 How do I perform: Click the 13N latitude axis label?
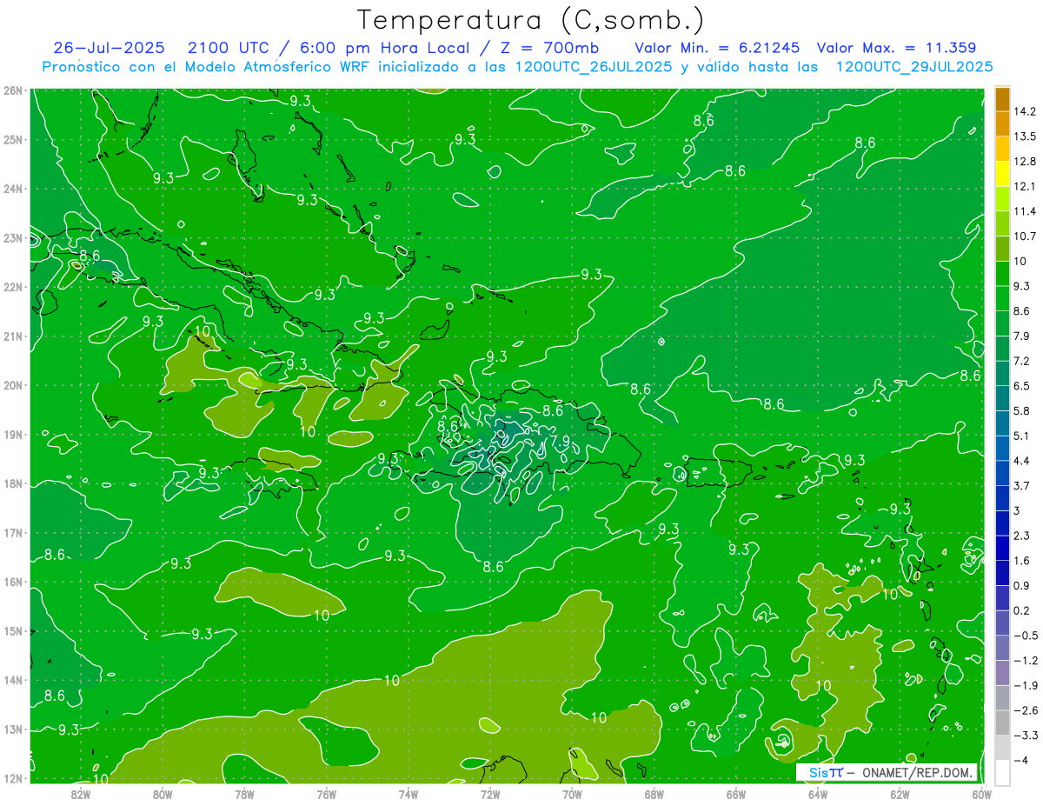pos(14,729)
